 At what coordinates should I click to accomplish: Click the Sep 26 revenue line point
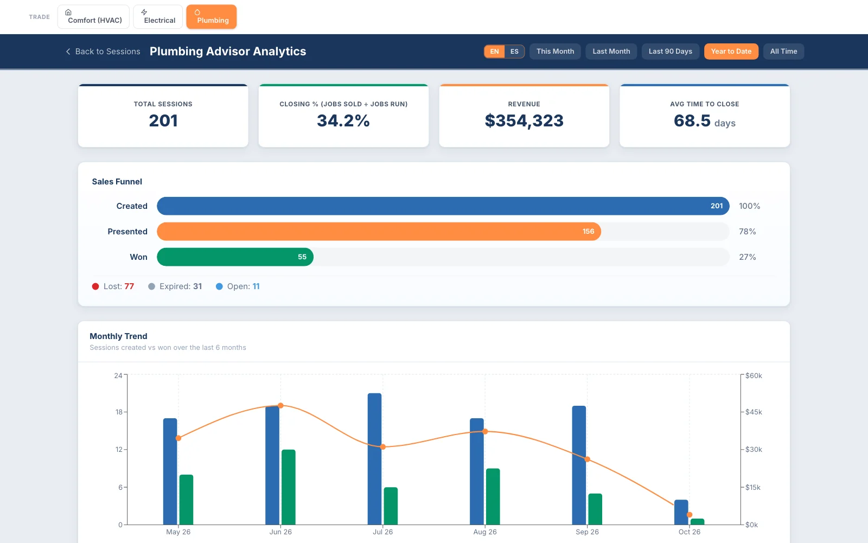588,459
